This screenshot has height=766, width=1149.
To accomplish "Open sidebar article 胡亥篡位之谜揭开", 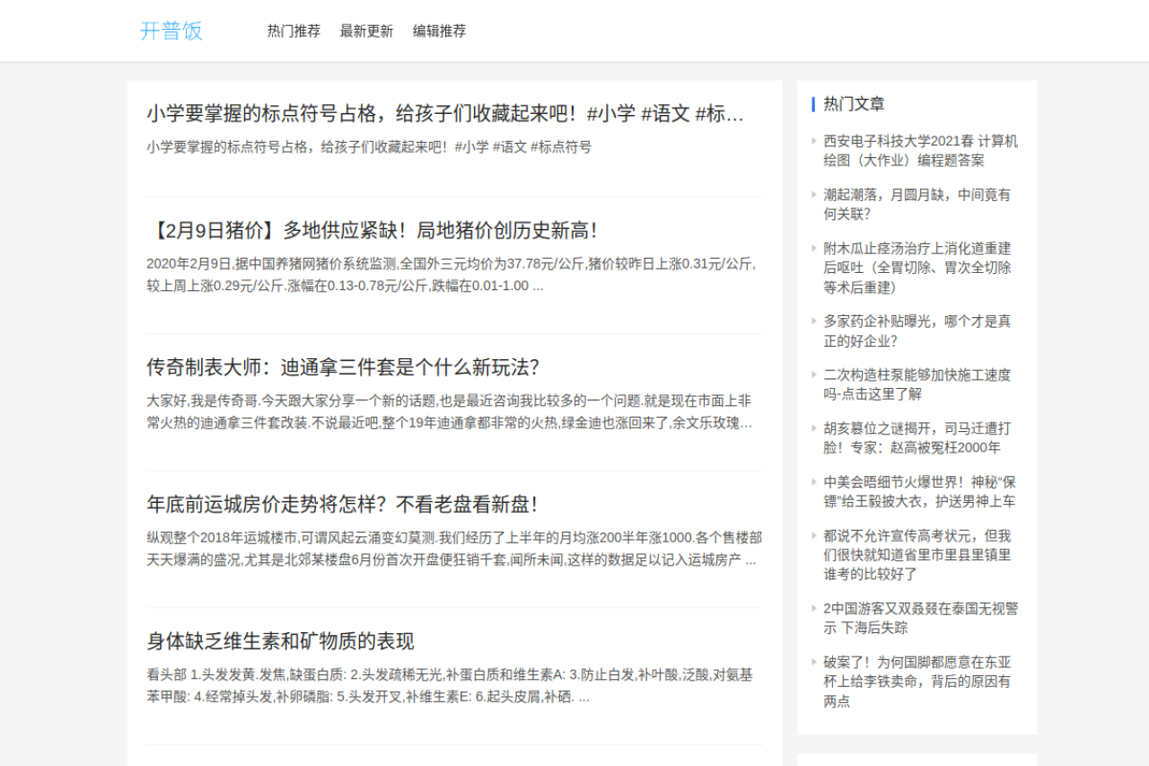I will click(x=917, y=437).
